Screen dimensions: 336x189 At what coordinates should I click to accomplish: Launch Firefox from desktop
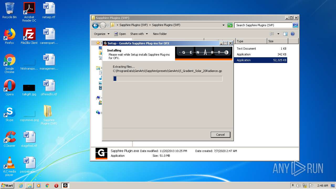[9, 36]
